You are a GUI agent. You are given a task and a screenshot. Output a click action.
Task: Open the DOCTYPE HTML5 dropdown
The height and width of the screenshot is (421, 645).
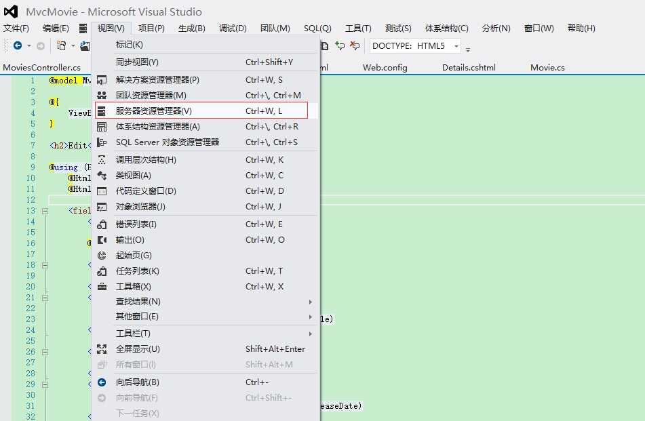pos(456,45)
